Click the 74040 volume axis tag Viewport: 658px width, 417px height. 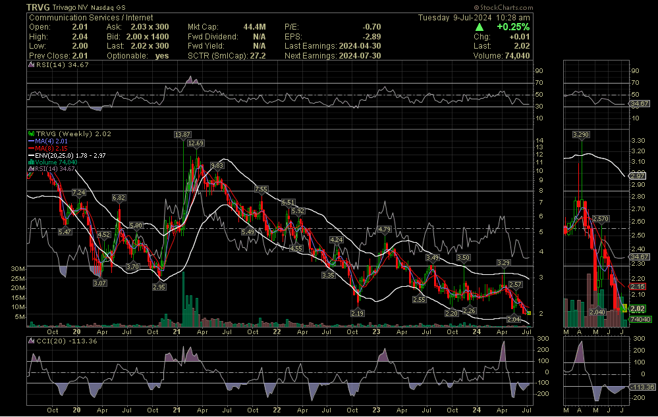tap(640, 320)
